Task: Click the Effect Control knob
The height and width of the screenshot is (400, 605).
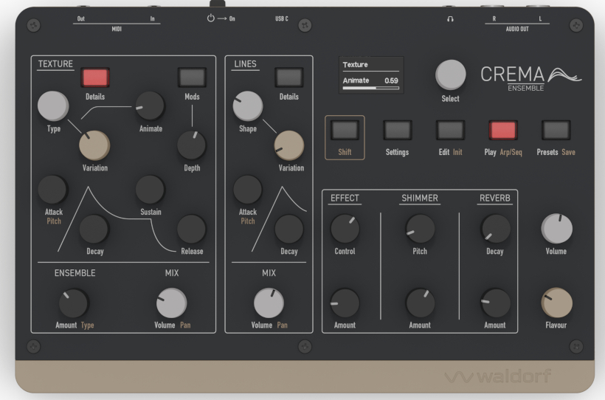Action: pyautogui.click(x=345, y=229)
